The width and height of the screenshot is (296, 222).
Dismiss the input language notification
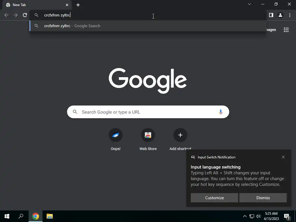coord(263,198)
